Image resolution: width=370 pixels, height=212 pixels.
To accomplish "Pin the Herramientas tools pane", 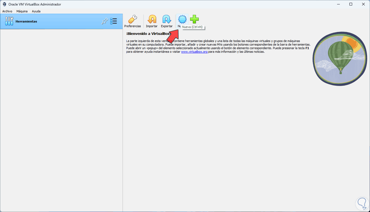I will point(104,21).
